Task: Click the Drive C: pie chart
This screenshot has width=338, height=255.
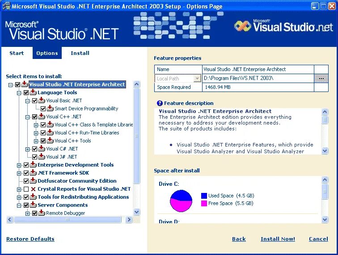Action: point(181,201)
